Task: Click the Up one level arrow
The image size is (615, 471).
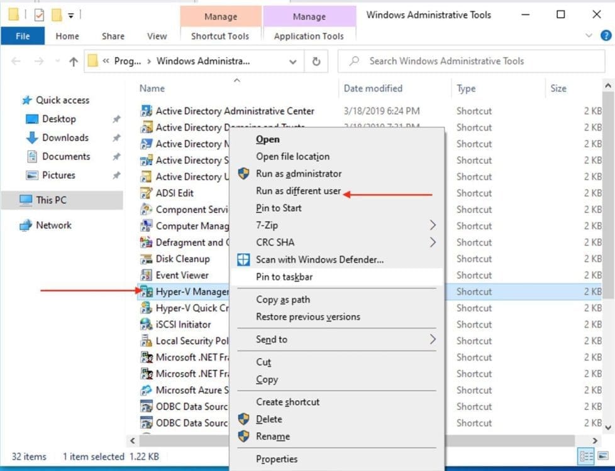Action: point(74,62)
